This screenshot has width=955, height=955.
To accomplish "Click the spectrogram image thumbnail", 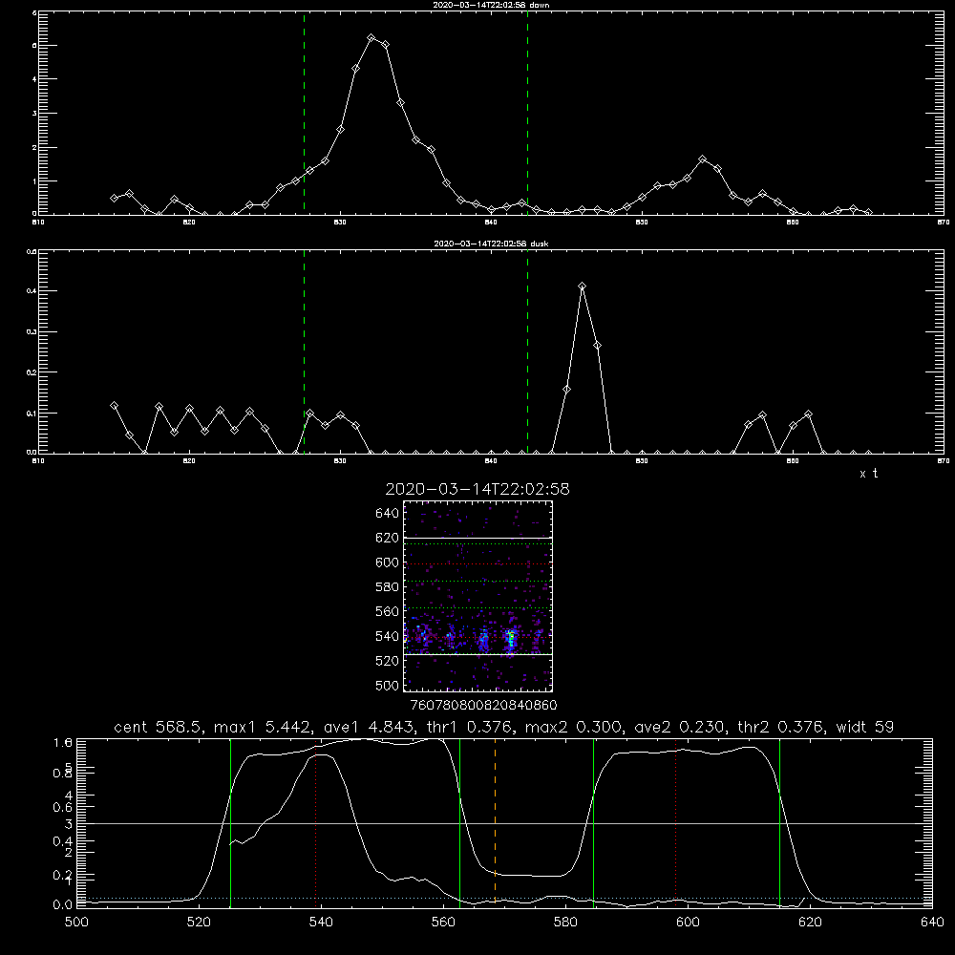I will pyautogui.click(x=477, y=596).
